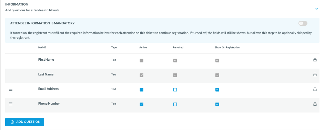Click the lock icon for First Name

[315, 60]
